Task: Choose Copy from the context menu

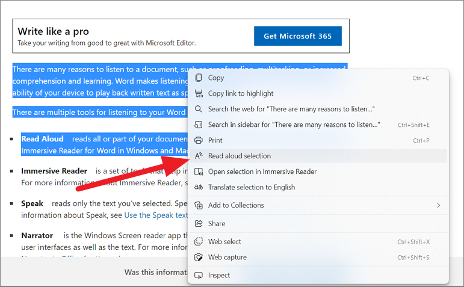Action: (x=318, y=78)
